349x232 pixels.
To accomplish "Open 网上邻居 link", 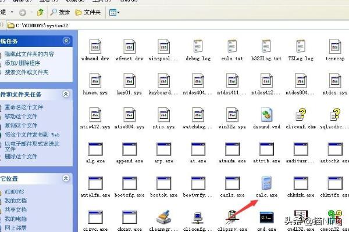I will click(16, 228).
